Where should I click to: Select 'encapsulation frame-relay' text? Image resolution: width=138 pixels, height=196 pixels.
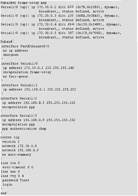pyautogui.click(x=27, y=72)
